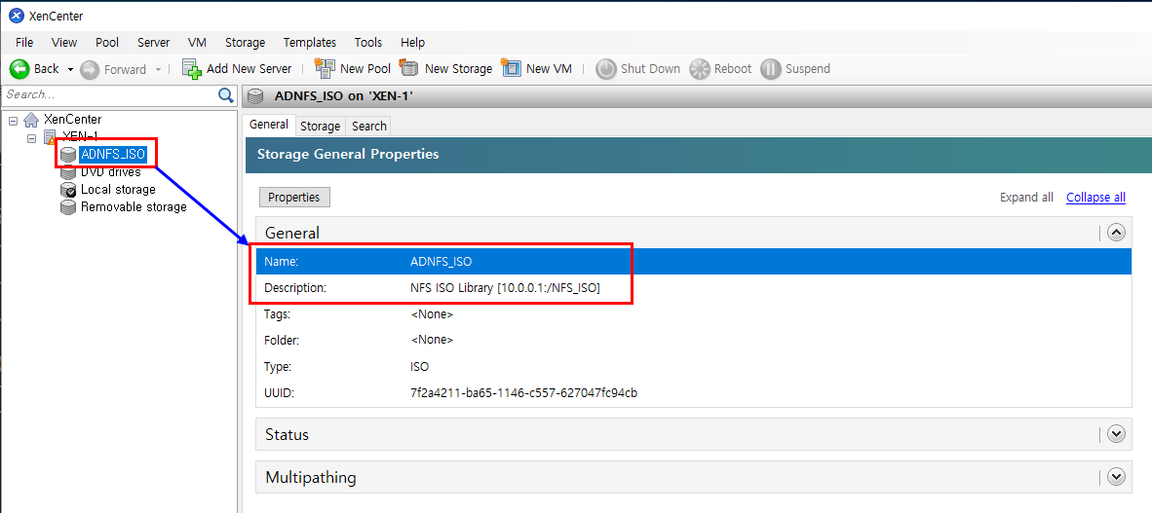Click the ADNFS_ISO storage disk icon in tree
Image resolution: width=1152 pixels, height=513 pixels.
pyautogui.click(x=68, y=155)
